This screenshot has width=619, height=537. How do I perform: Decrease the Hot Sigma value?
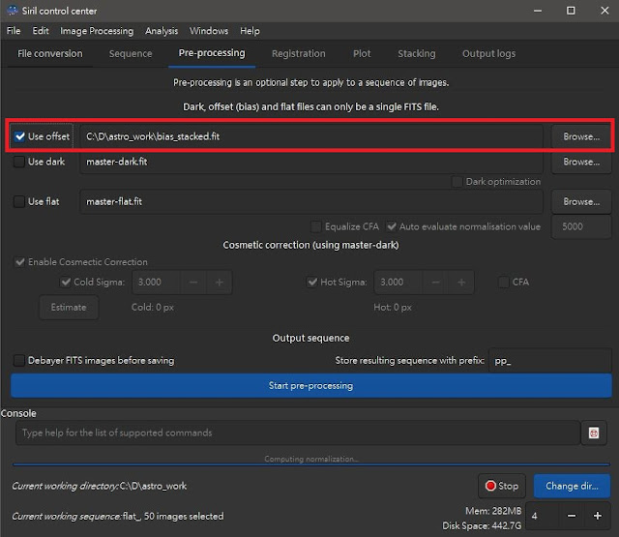click(x=435, y=283)
